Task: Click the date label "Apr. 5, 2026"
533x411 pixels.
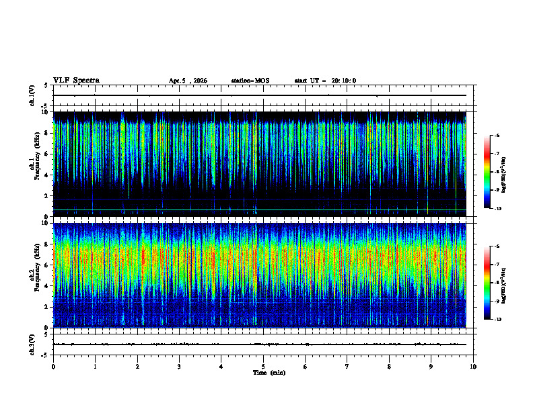Action: pos(188,81)
